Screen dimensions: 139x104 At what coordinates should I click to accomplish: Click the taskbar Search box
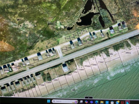[65, 101]
